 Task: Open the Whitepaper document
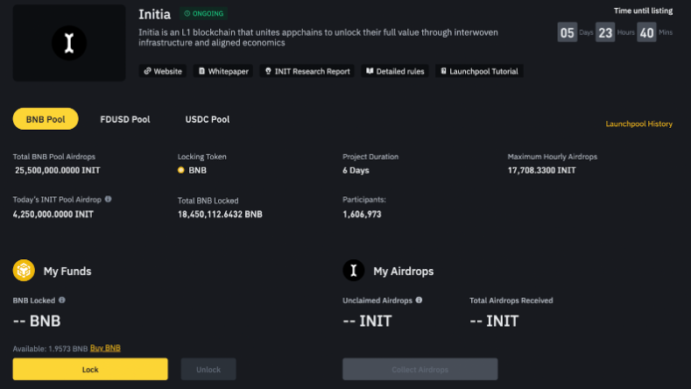[223, 71]
